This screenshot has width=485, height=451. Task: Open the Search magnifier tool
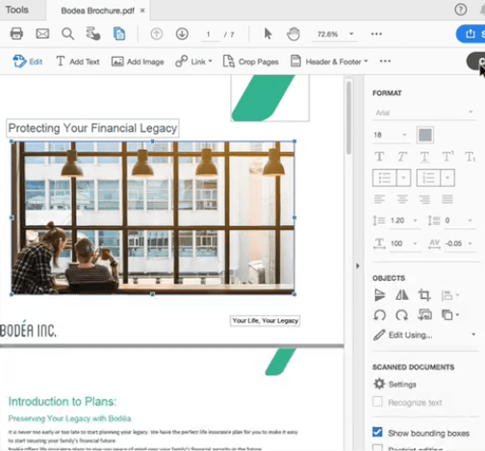click(67, 34)
